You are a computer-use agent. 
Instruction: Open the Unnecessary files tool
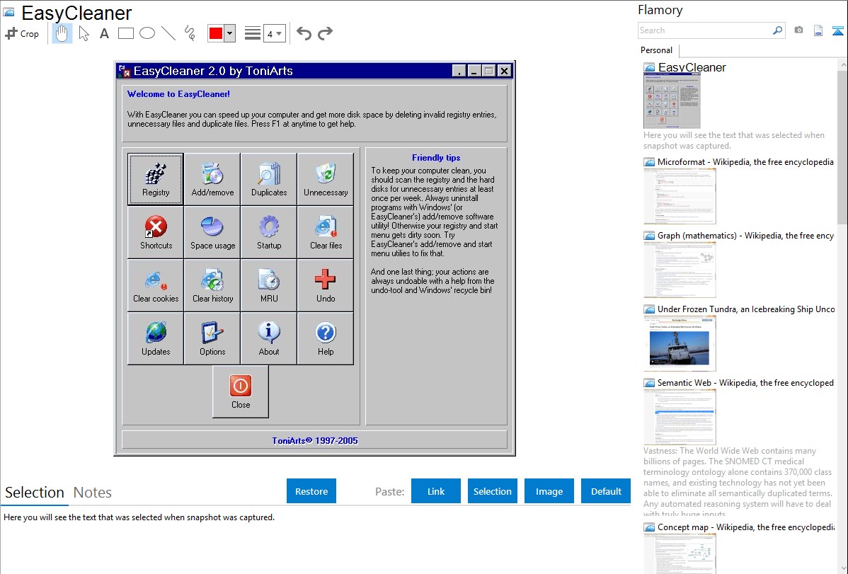click(326, 179)
